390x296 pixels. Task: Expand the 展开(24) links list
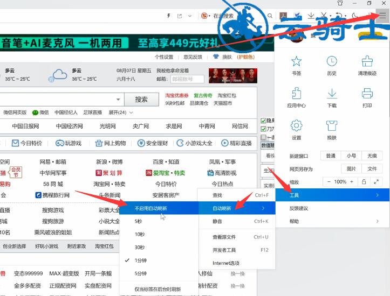(121, 112)
